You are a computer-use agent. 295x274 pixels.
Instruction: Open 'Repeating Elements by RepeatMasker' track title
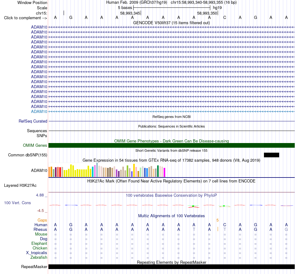click(171, 262)
